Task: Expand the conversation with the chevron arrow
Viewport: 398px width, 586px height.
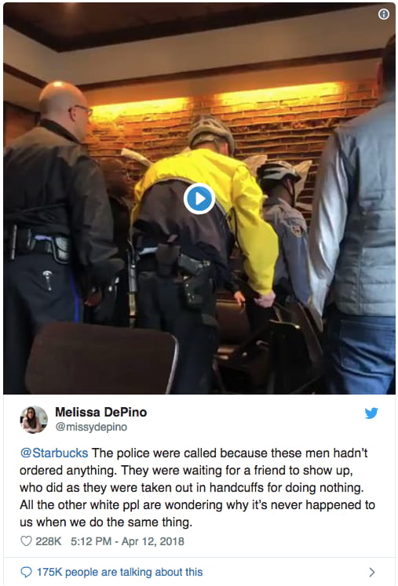Action: tap(372, 572)
